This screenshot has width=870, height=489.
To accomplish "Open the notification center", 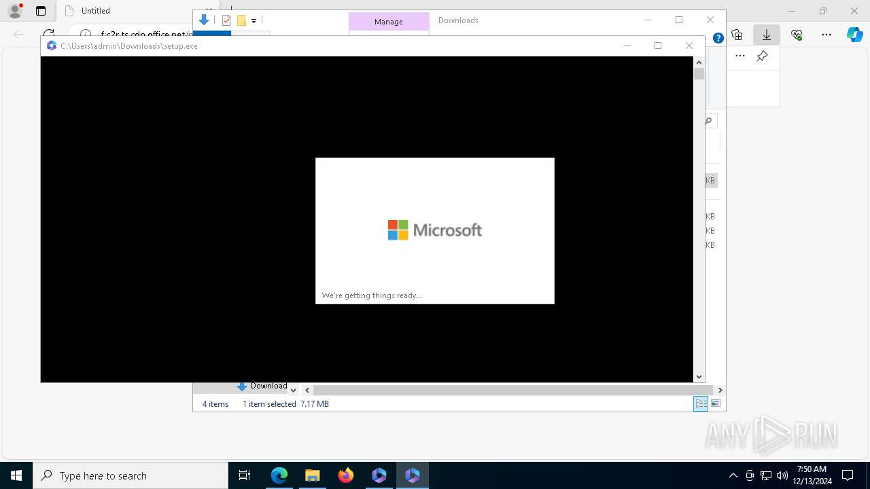I will click(x=848, y=475).
